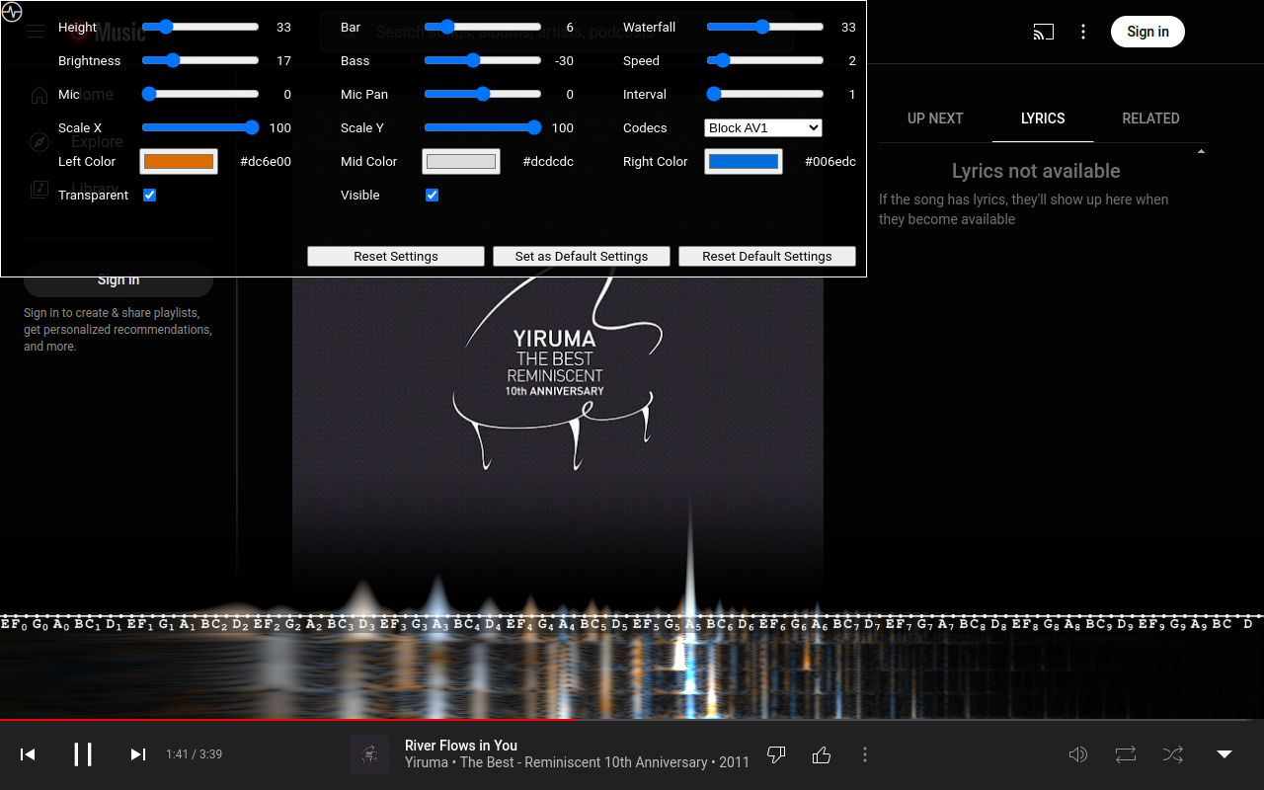Skip to the previous track
The height and width of the screenshot is (790, 1264).
[28, 754]
